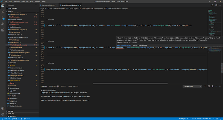
Task: Maximize the terminal panel size
Action: click(x=216, y=86)
